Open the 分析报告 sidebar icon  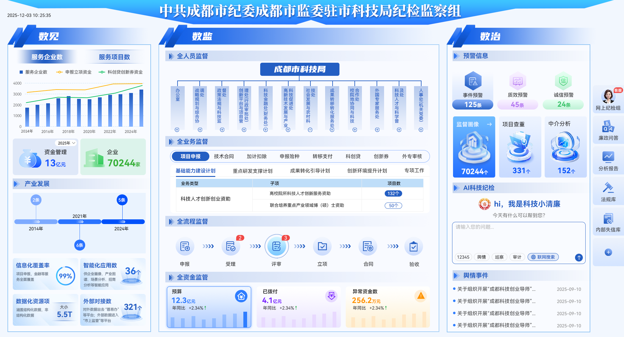coord(608,157)
